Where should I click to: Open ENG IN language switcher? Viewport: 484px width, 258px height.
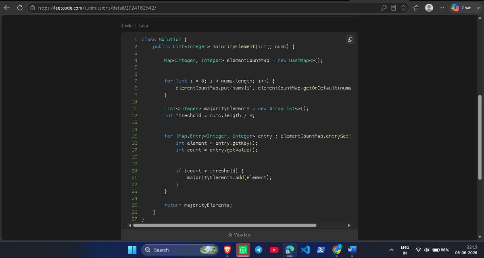pyautogui.click(x=405, y=250)
